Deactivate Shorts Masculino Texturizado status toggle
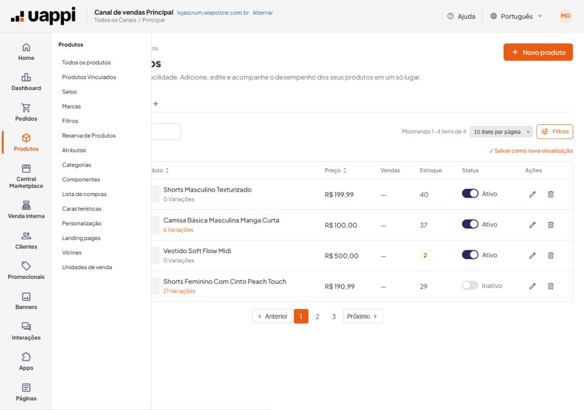Screen dimensions: 584x410 click(x=470, y=194)
